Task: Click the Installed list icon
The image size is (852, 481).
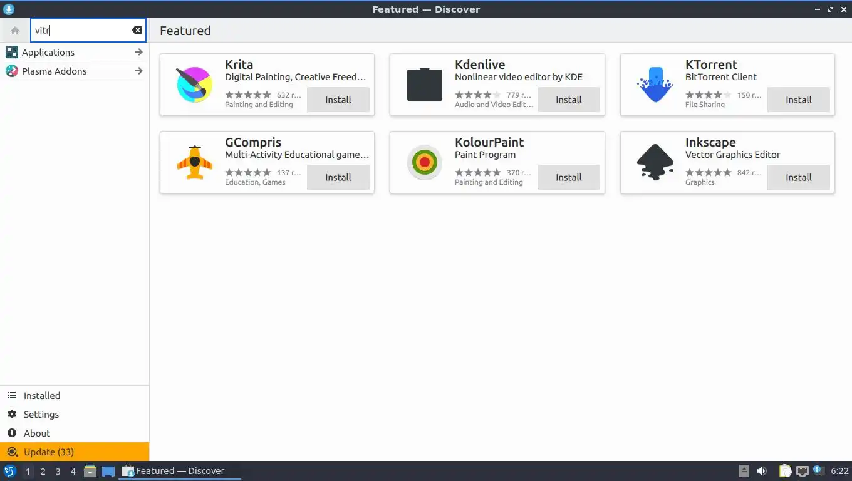Action: click(11, 396)
